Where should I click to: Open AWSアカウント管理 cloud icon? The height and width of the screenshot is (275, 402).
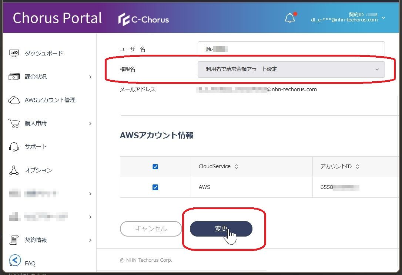pyautogui.click(x=14, y=100)
